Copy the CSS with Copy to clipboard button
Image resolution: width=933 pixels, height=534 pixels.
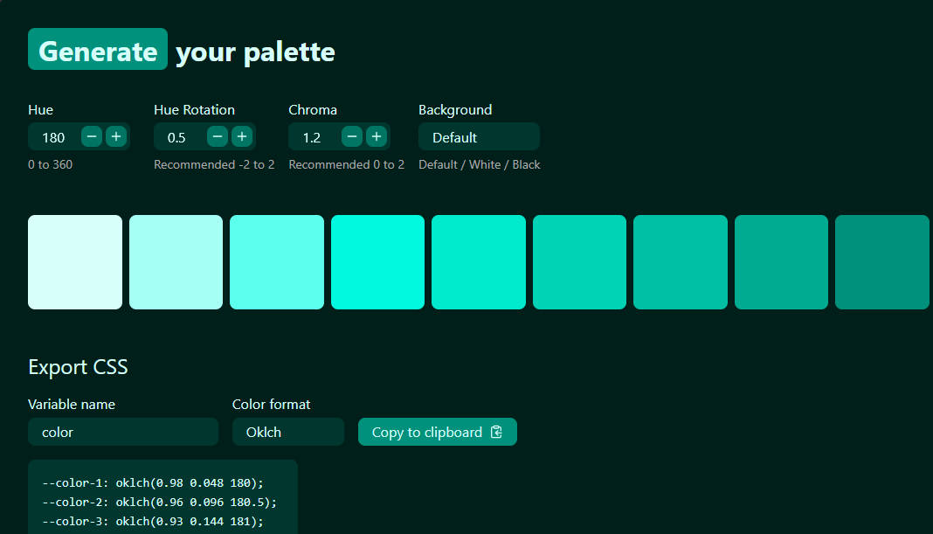point(438,432)
